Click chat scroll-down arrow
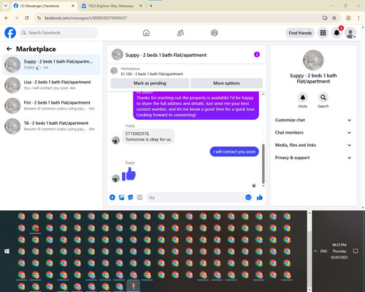365x292 pixels. pos(263,186)
